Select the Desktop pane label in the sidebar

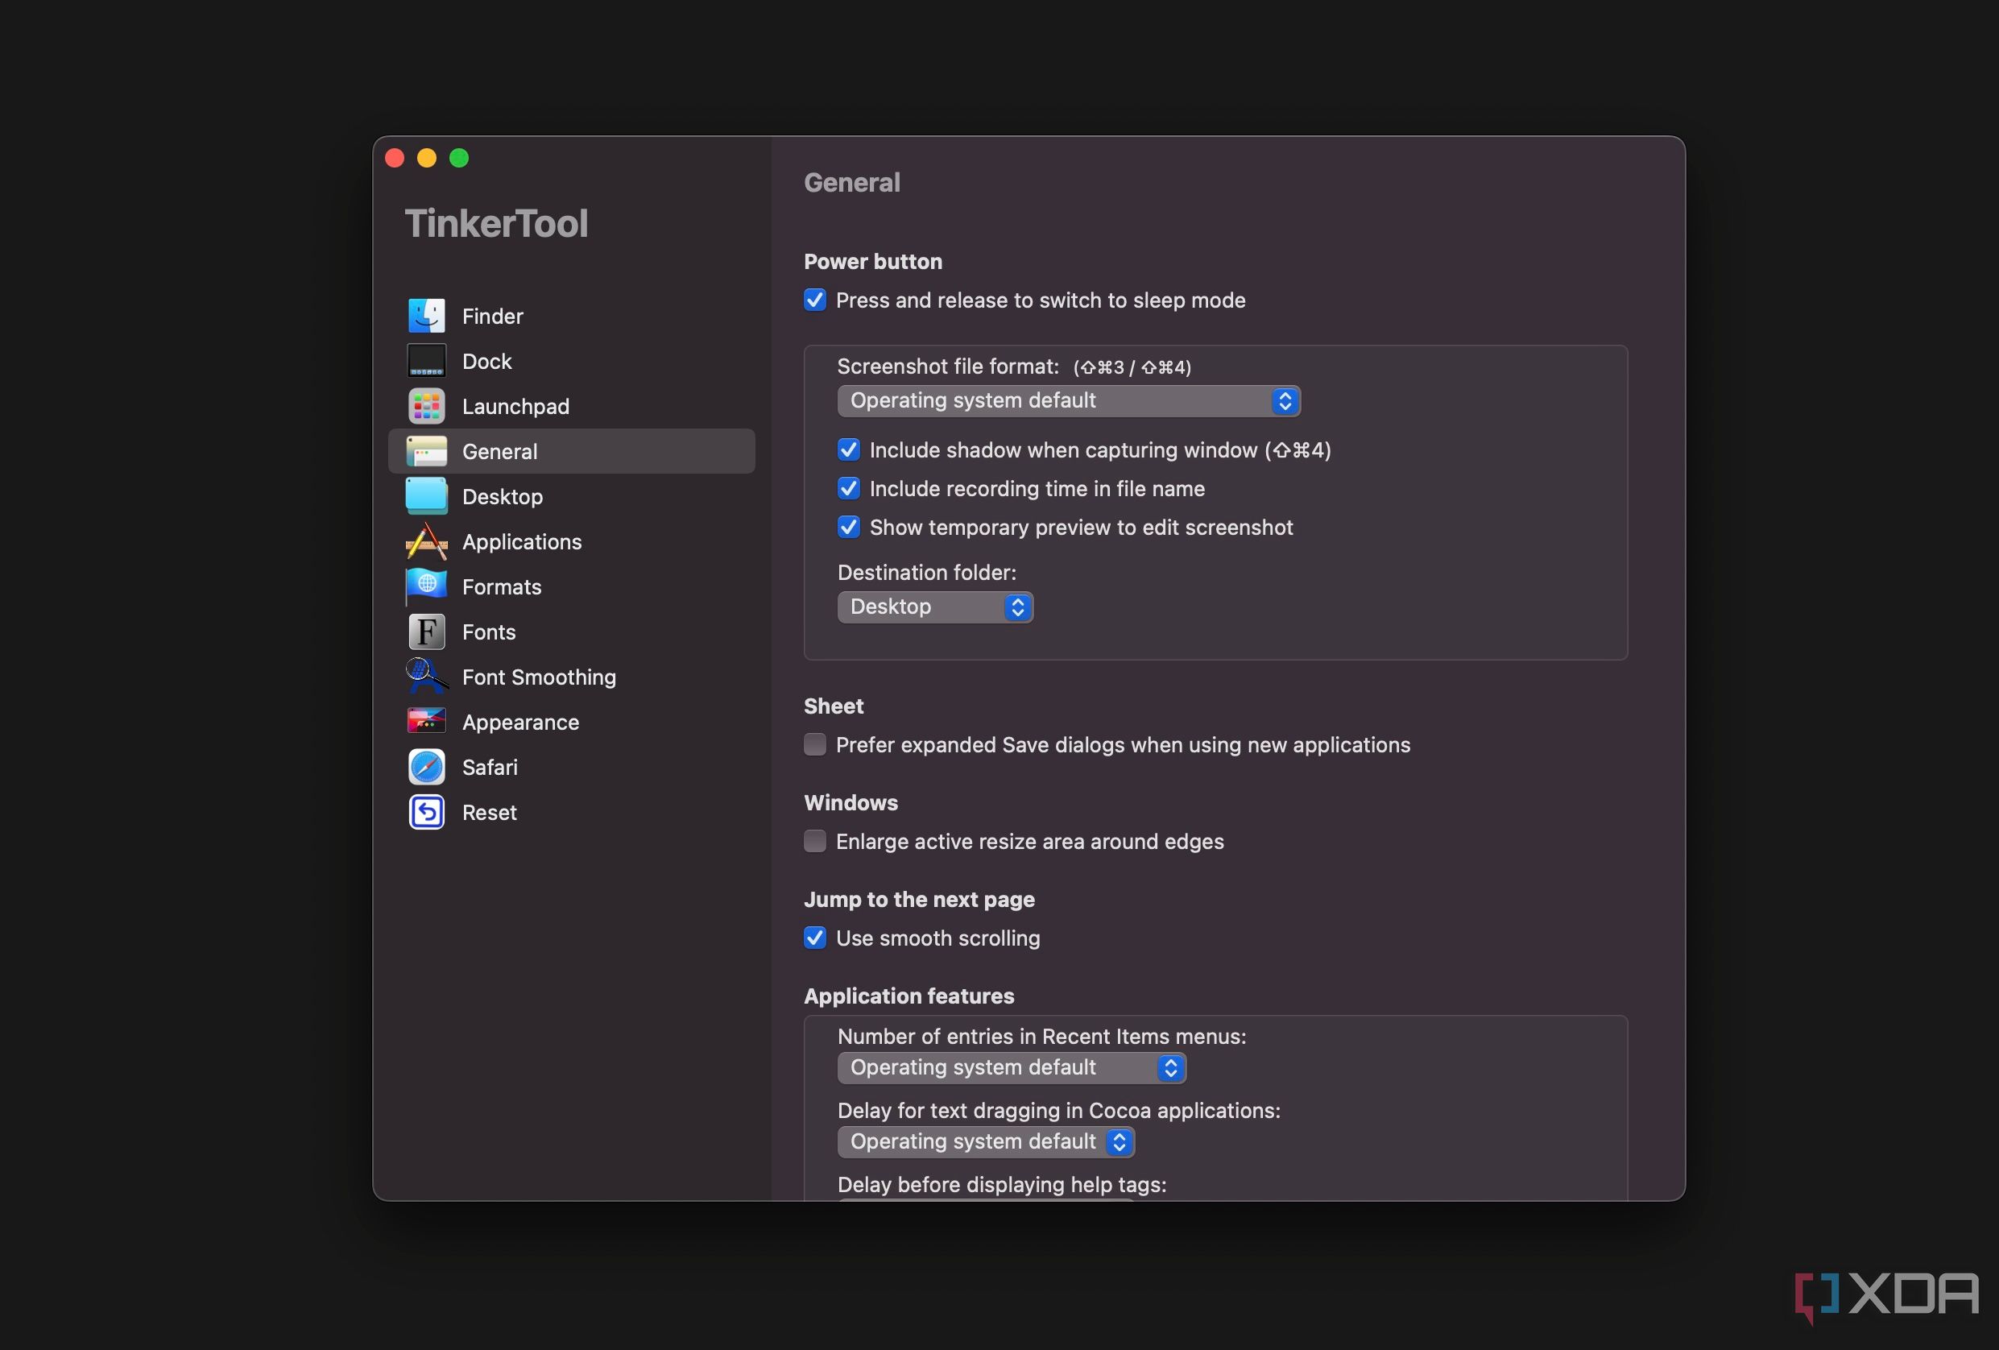click(x=503, y=496)
